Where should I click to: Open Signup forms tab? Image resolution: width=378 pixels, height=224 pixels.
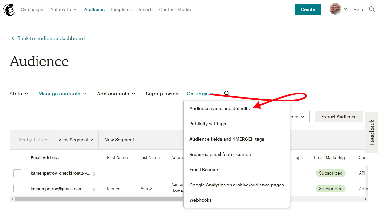[162, 94]
